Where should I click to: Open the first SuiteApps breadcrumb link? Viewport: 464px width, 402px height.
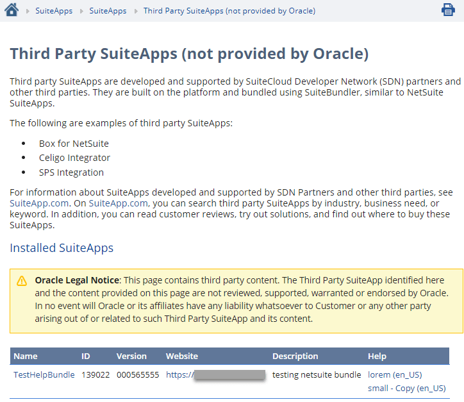tap(54, 11)
